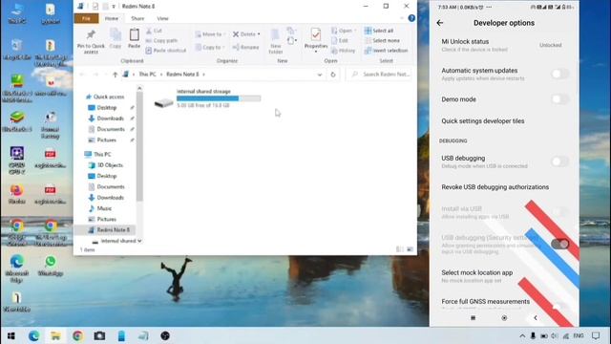
Task: Switch to the View ribbon tab
Action: tap(162, 18)
